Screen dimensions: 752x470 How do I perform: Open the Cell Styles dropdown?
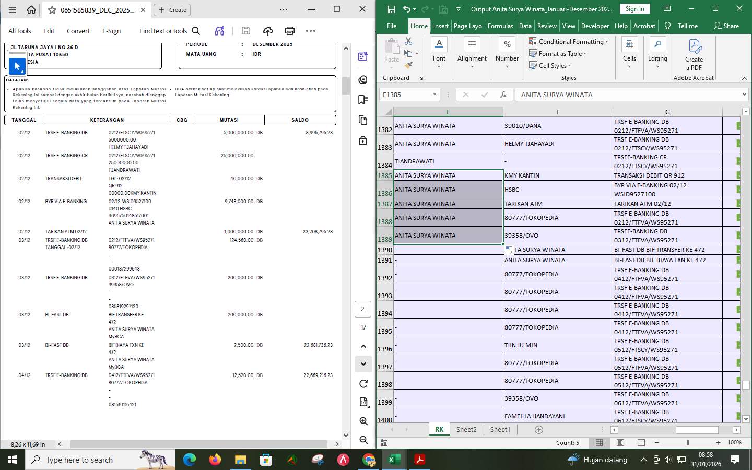pos(550,65)
